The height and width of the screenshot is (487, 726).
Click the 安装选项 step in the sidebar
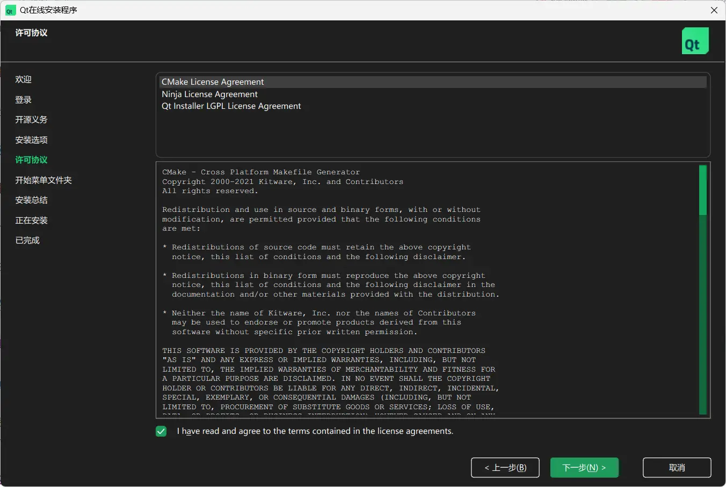point(32,140)
